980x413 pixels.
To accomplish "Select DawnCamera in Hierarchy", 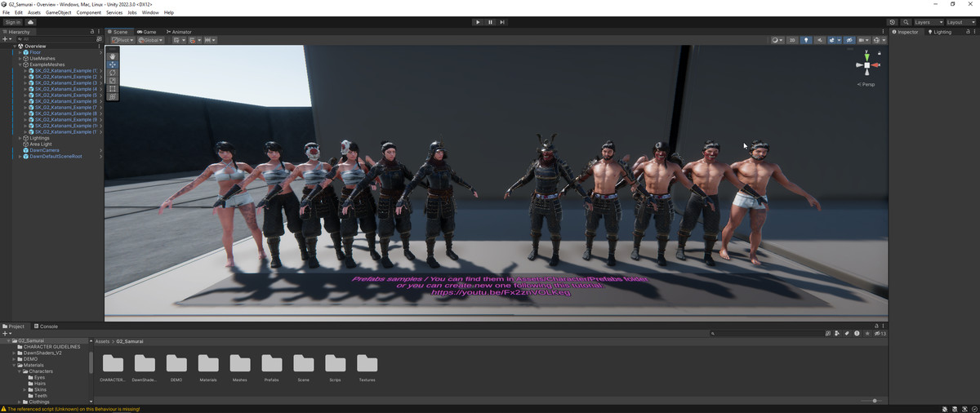I will tap(44, 150).
